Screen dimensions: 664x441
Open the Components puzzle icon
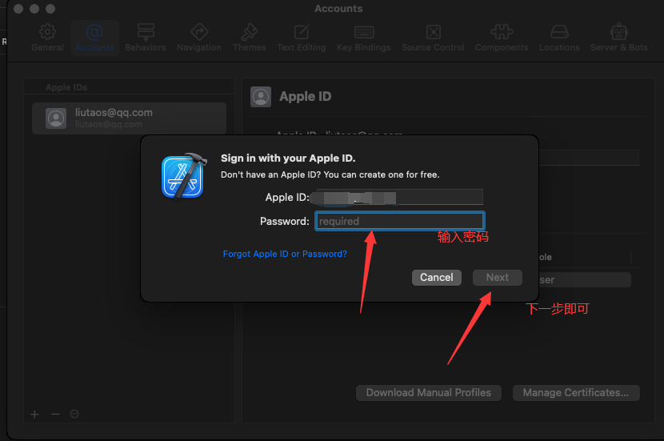pyautogui.click(x=502, y=32)
